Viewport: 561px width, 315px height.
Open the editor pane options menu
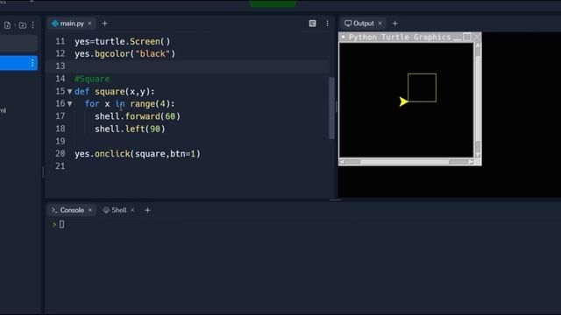pyautogui.click(x=327, y=24)
